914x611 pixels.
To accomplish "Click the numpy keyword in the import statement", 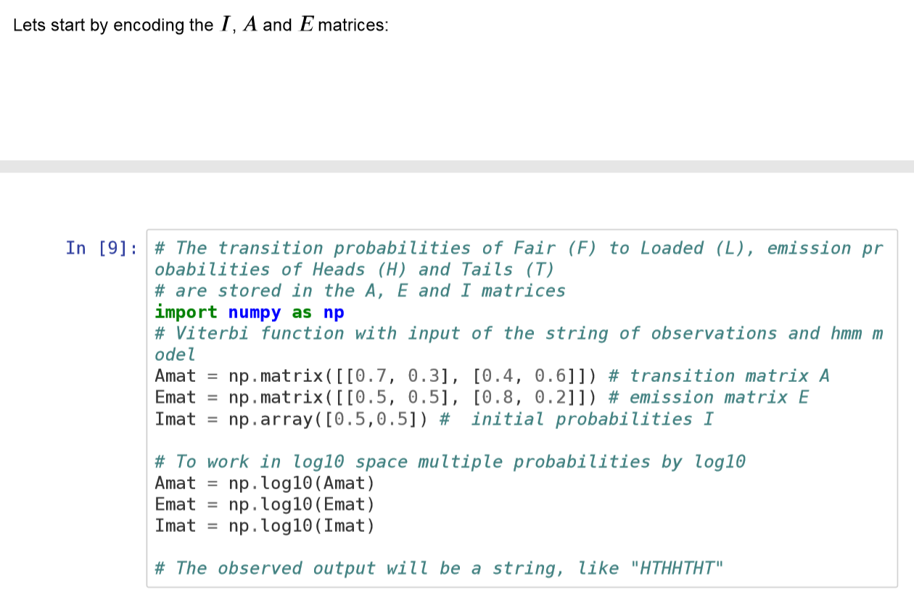I will (x=255, y=312).
